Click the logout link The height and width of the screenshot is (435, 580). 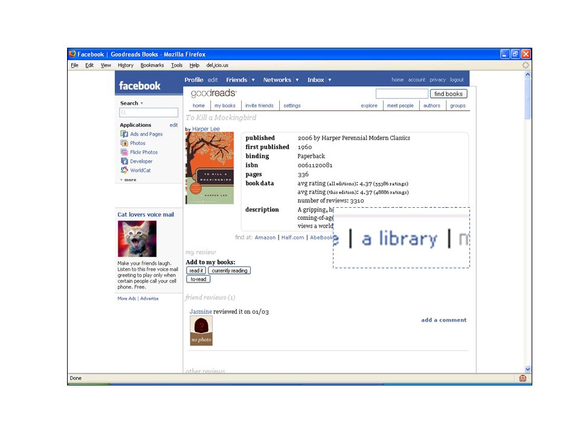(457, 80)
